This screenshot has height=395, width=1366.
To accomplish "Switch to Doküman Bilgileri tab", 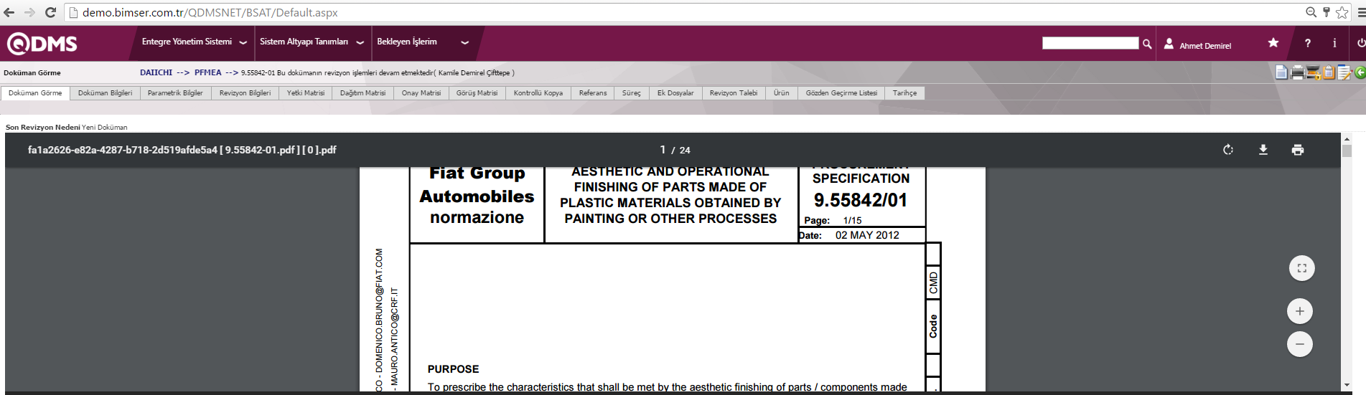I will pyautogui.click(x=105, y=93).
